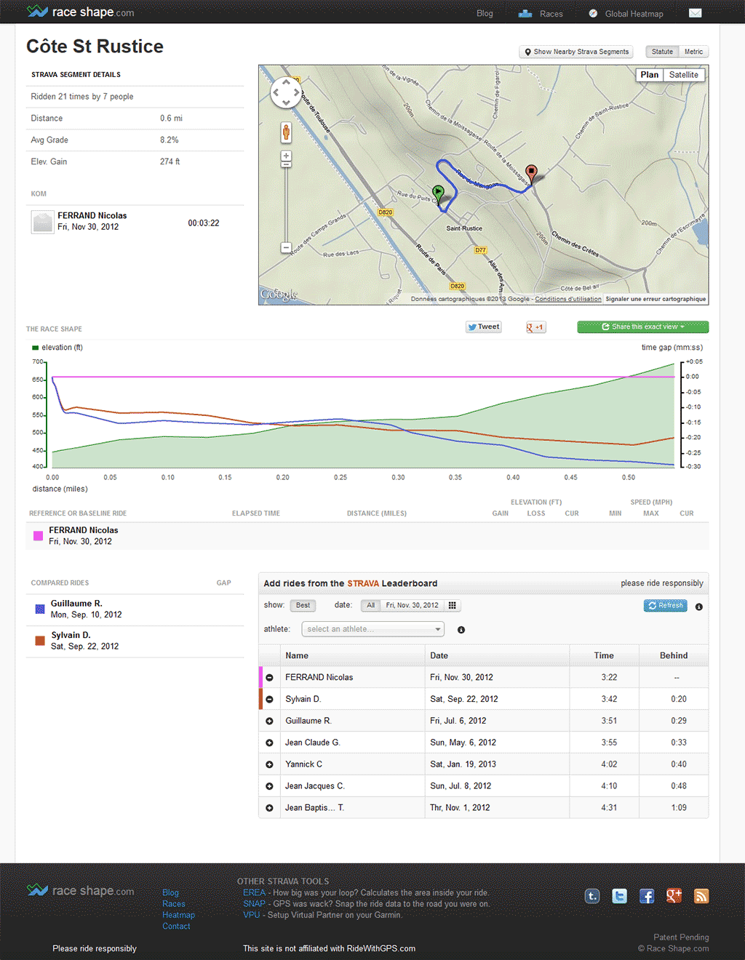Select the Fri, Nov. 30, 2012 date filter
The image size is (745, 960).
click(412, 605)
